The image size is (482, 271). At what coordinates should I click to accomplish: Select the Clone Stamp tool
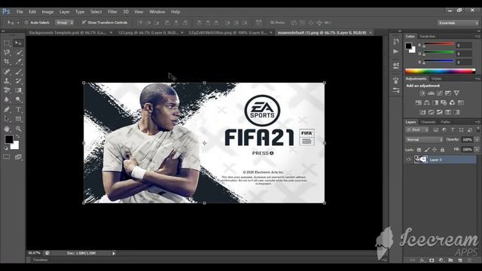pos(7,81)
